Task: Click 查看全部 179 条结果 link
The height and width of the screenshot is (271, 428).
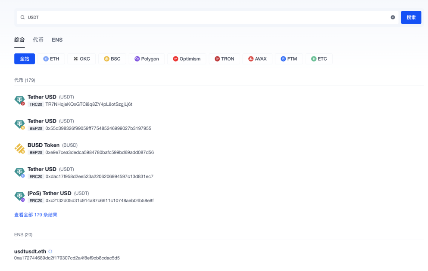Action: (x=36, y=215)
